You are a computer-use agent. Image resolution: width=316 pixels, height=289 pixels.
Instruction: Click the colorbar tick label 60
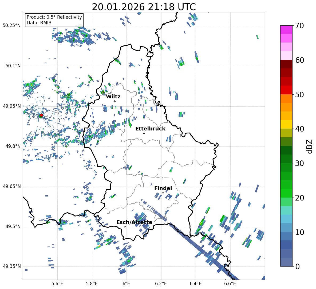(299, 60)
